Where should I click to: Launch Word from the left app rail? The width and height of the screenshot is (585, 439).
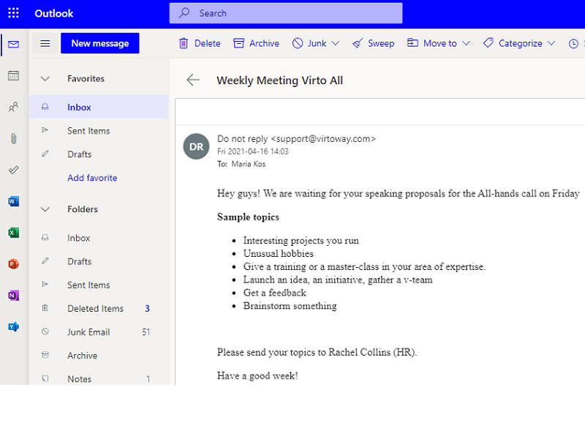pyautogui.click(x=12, y=200)
